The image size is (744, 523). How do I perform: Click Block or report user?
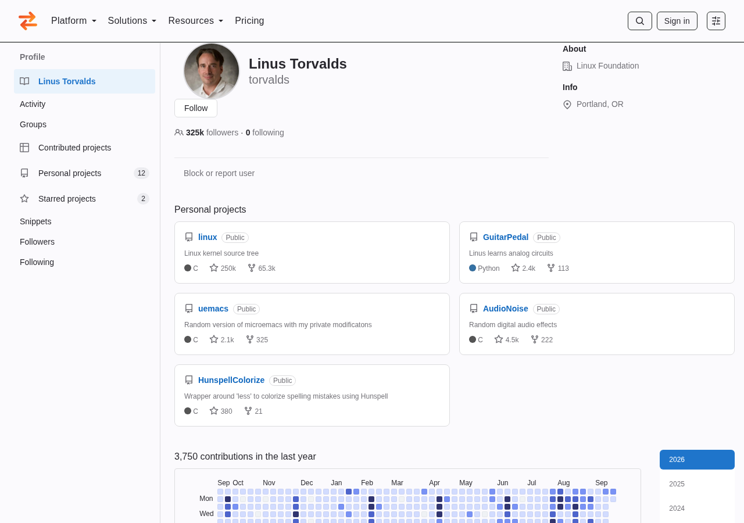coord(219,173)
